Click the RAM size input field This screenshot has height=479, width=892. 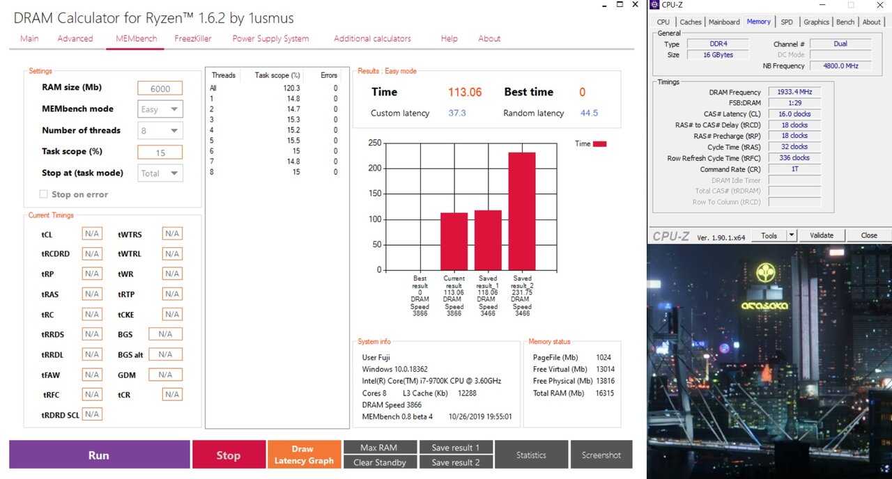pos(160,88)
